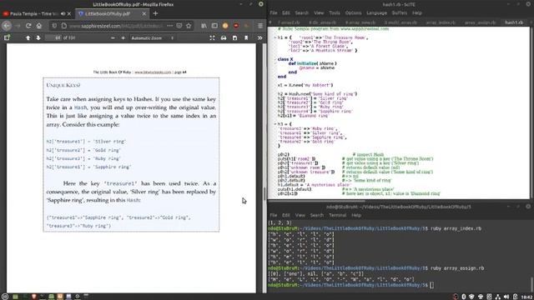Open the Firefox home page
This screenshot has width=534, height=300.
point(39,26)
